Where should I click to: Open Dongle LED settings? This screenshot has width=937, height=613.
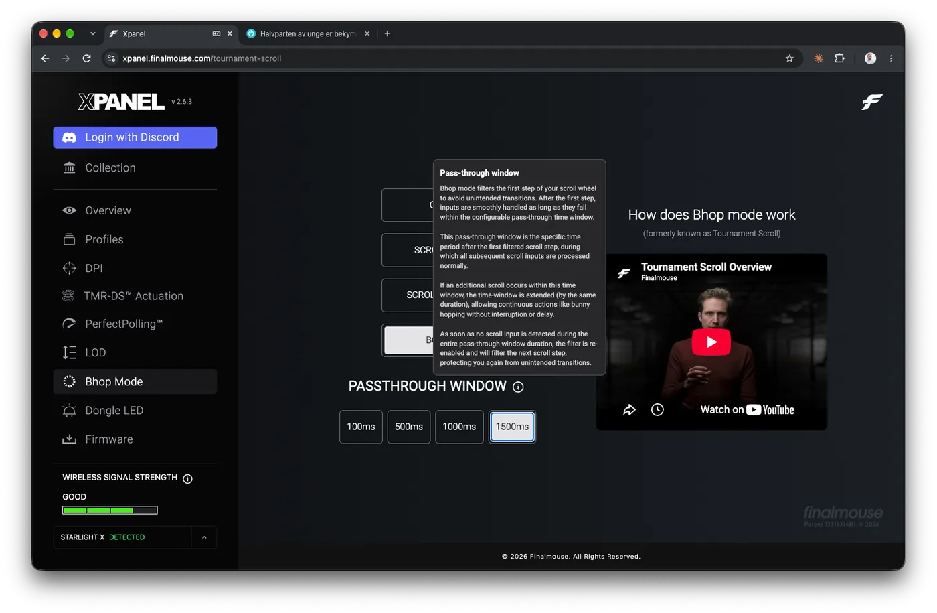[135, 411]
